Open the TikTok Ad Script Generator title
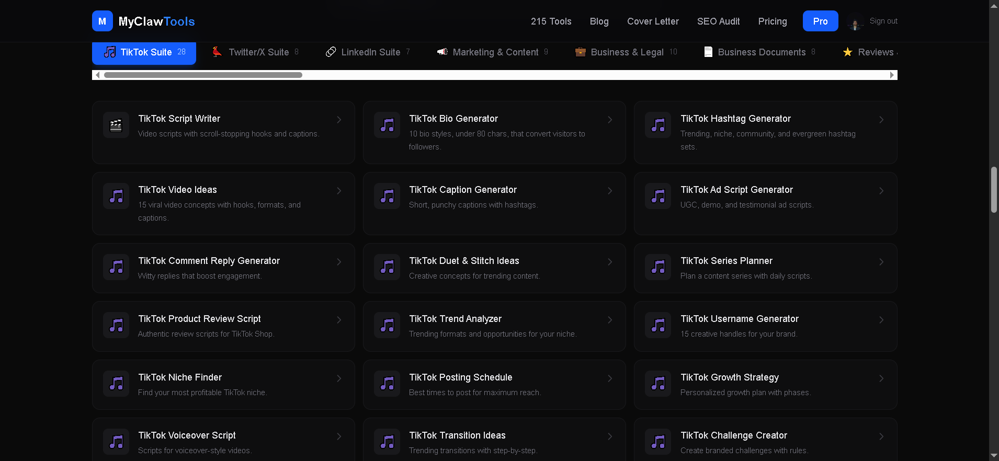This screenshot has height=461, width=999. (736, 190)
